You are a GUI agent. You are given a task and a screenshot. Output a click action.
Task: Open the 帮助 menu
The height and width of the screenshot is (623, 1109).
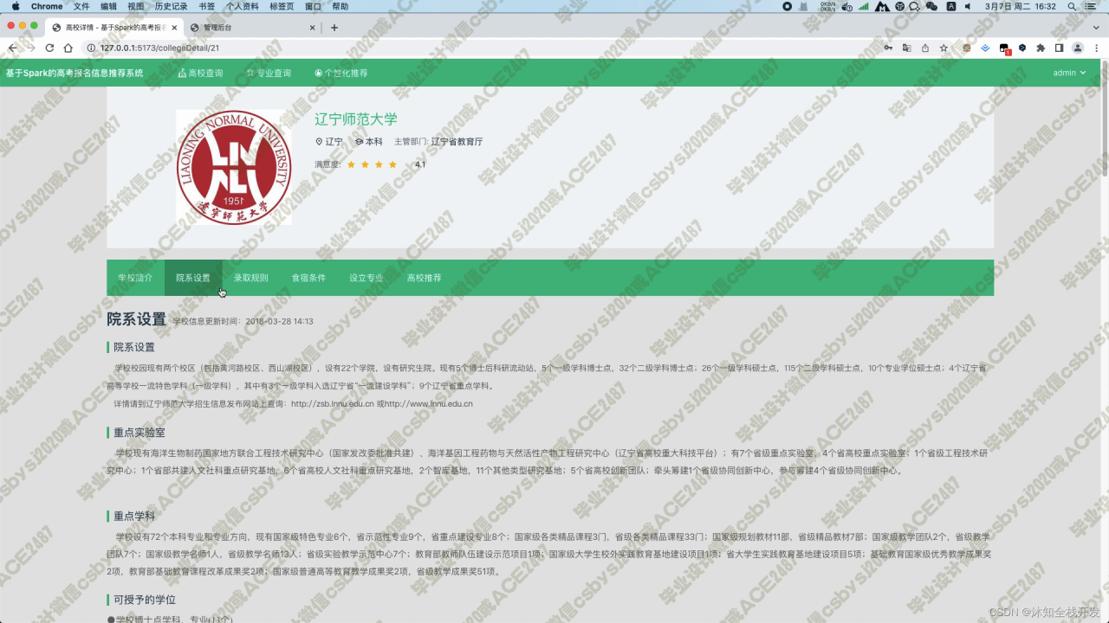(x=340, y=6)
